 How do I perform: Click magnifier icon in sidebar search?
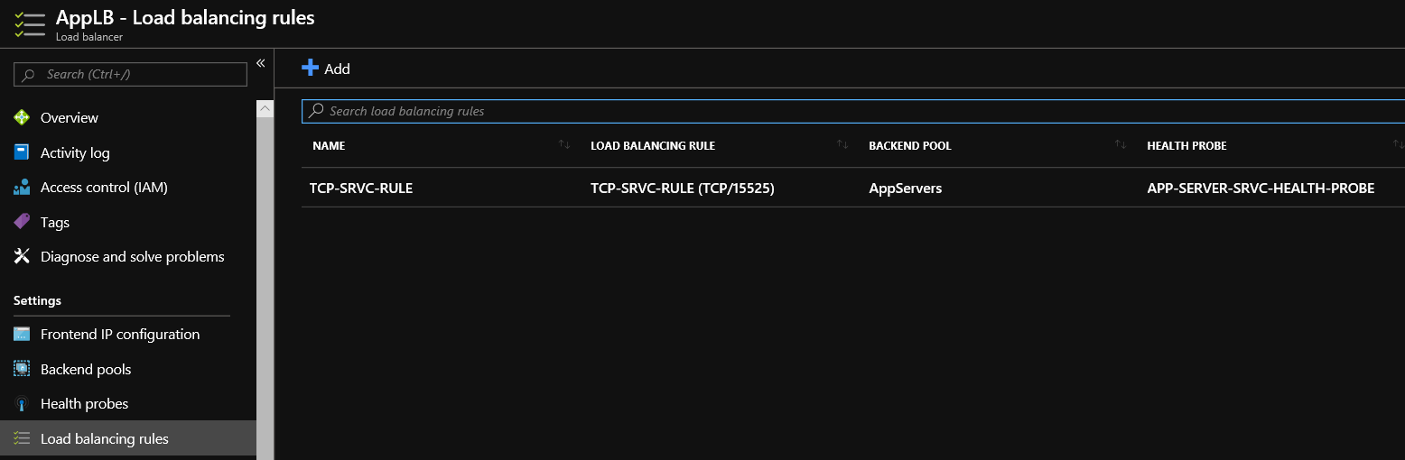[x=29, y=75]
